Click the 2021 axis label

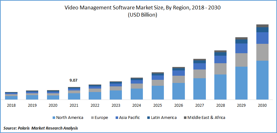click(74, 105)
